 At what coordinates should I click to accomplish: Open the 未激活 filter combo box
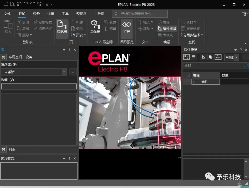click(x=34, y=72)
